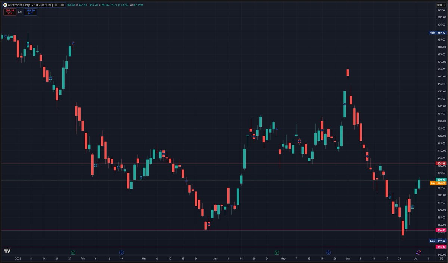Click the 345.17 price line label

[441, 247]
